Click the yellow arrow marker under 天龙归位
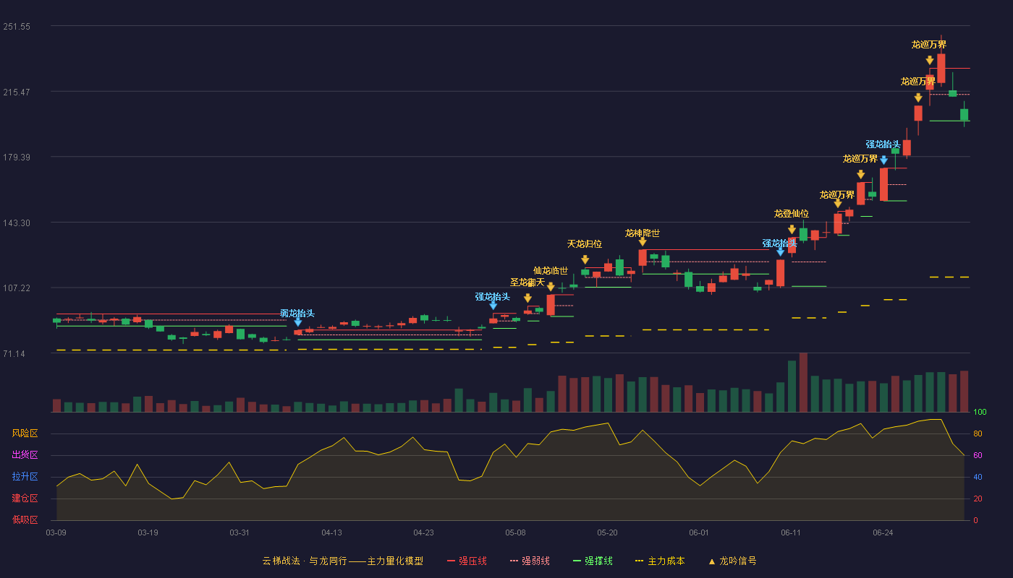1013x578 pixels. click(585, 259)
